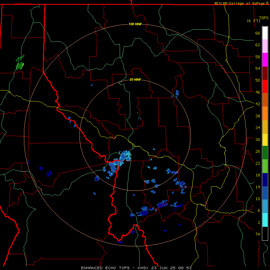Pick the dark orange legend band
This screenshot has height=270, width=270.
tap(265, 100)
